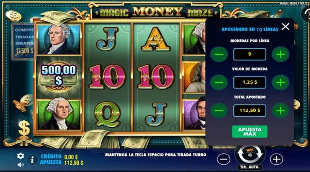310x172 pixels.
Task: Click the Comprar Tiradas Gratis button
Action: [x=24, y=41]
